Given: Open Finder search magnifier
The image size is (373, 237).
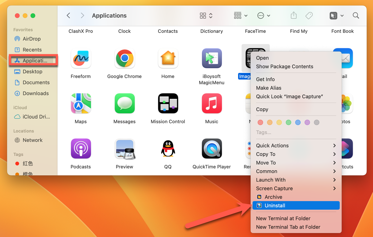Looking at the screenshot, I should [x=356, y=16].
